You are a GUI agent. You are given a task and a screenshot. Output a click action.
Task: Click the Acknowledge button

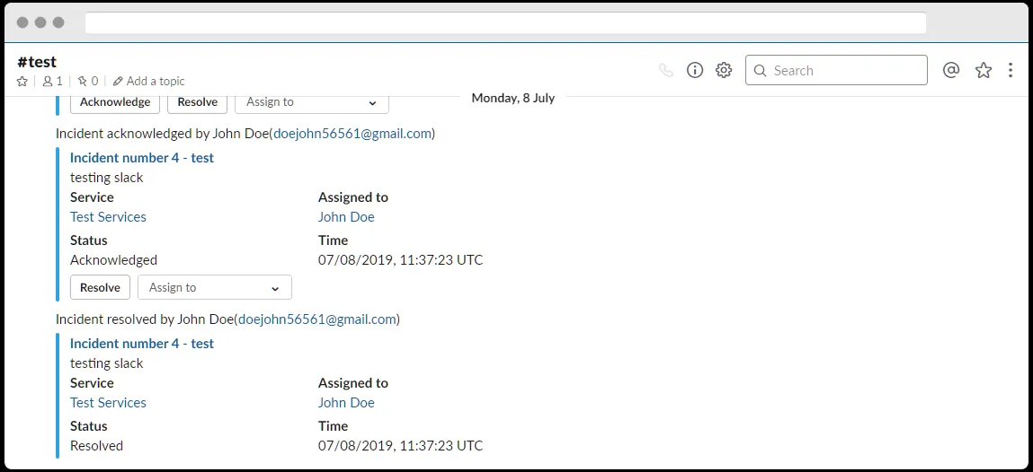point(115,102)
